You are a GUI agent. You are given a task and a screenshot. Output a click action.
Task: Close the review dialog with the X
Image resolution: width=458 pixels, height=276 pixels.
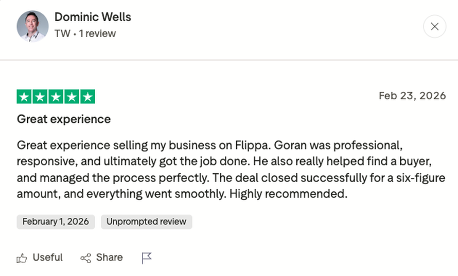[434, 27]
